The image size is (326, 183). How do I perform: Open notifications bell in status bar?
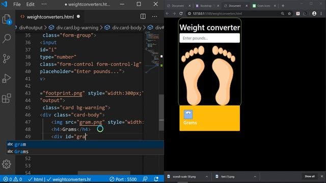point(156,179)
